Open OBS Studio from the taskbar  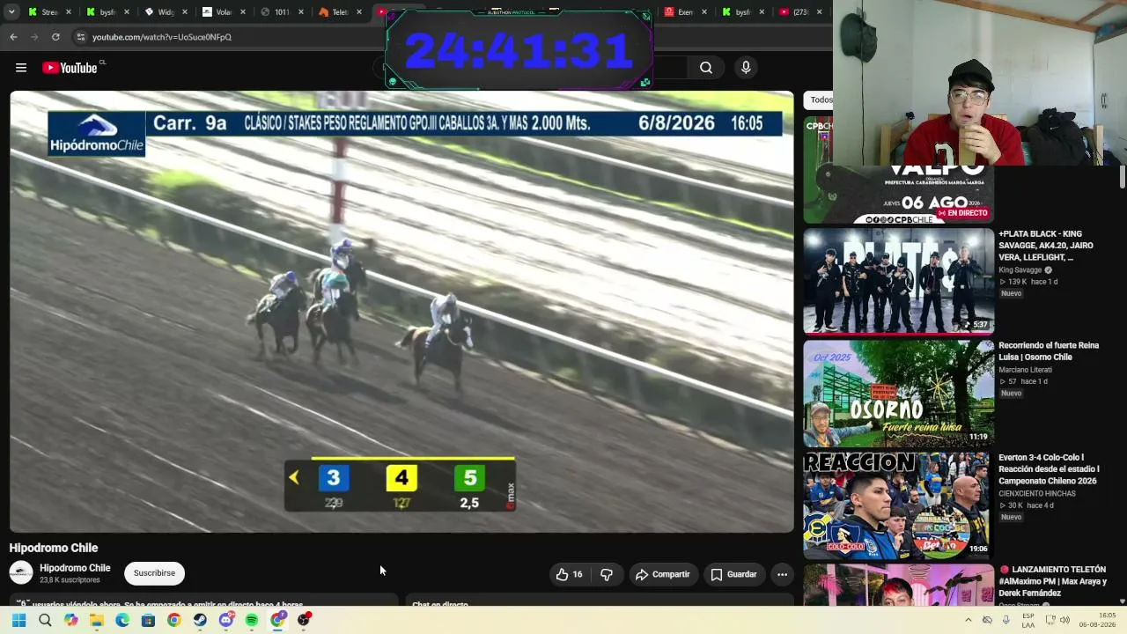[304, 620]
